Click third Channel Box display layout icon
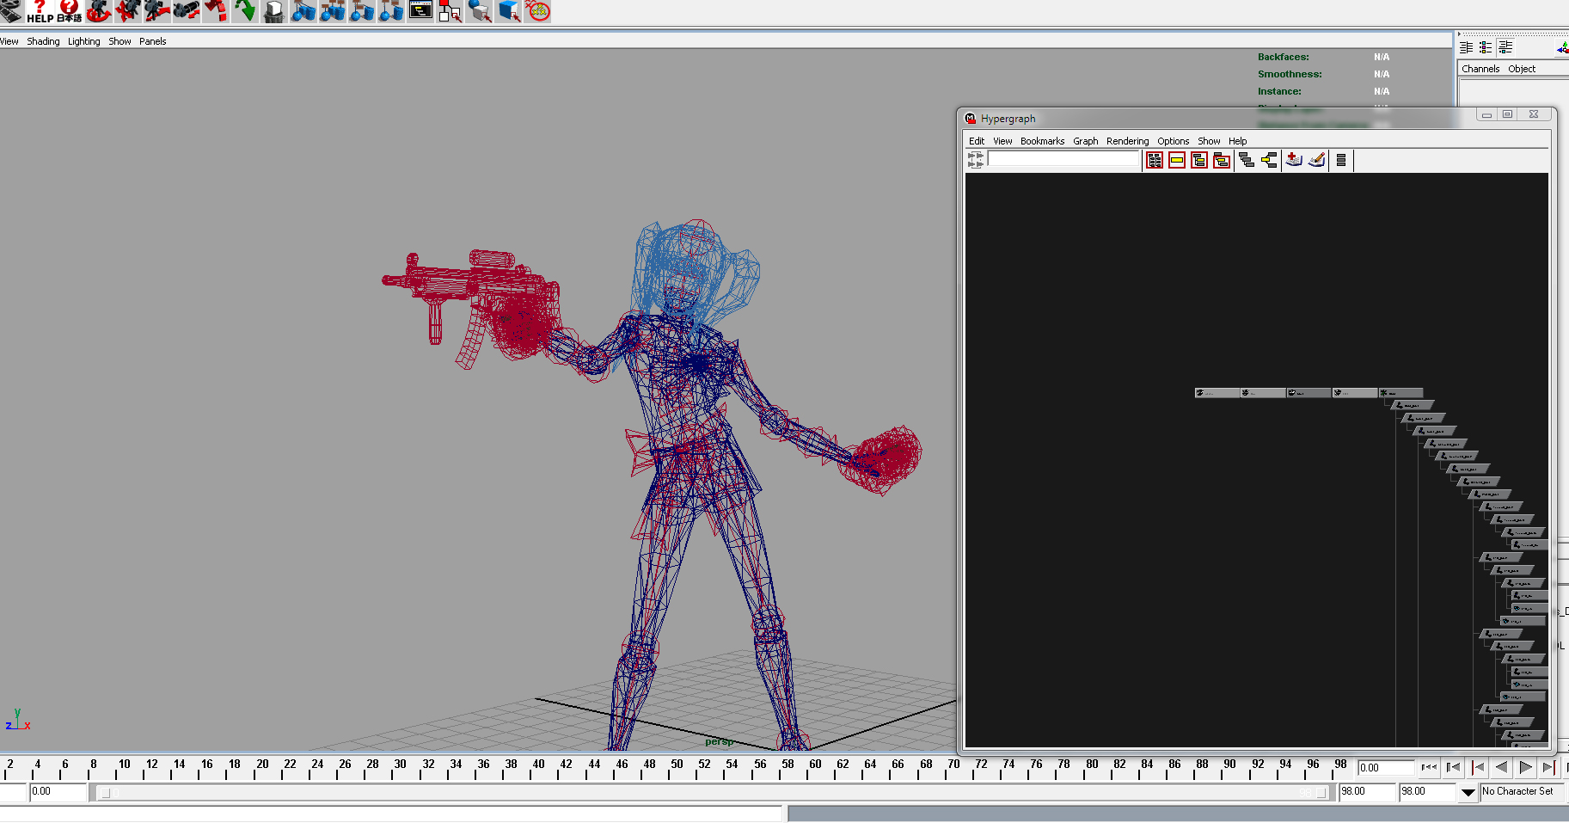1569x823 pixels. pos(1505,48)
